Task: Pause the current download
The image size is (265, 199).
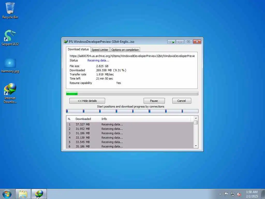Action: tap(154, 101)
